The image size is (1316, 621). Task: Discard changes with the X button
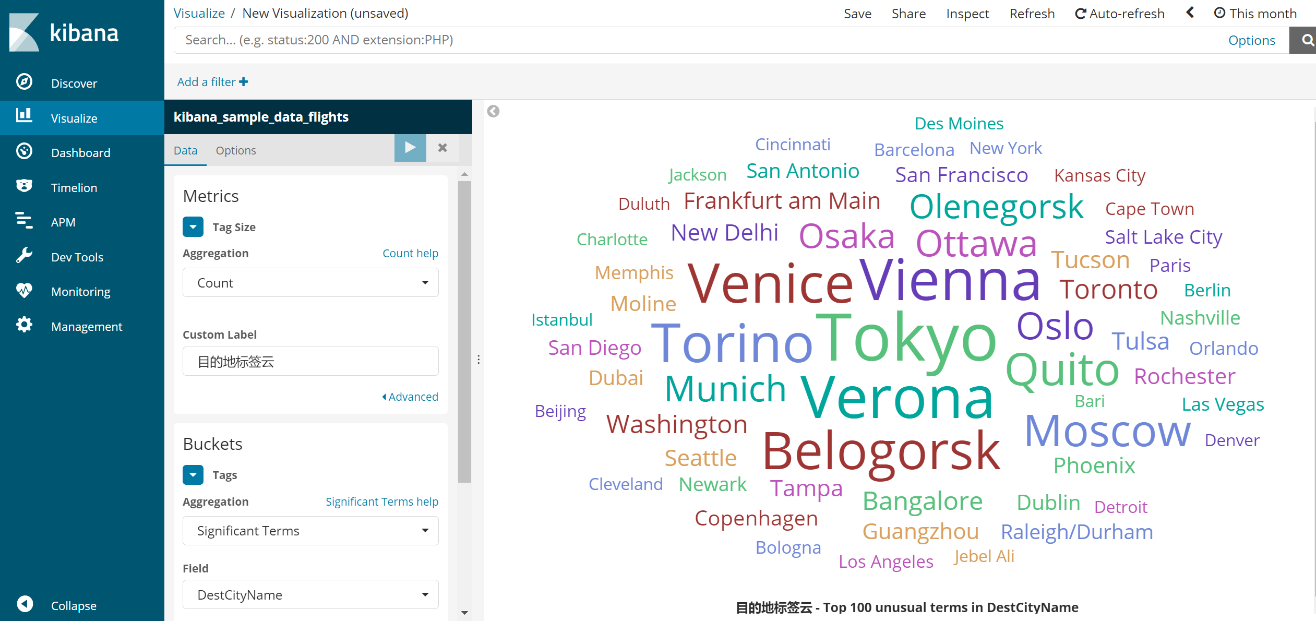(442, 148)
